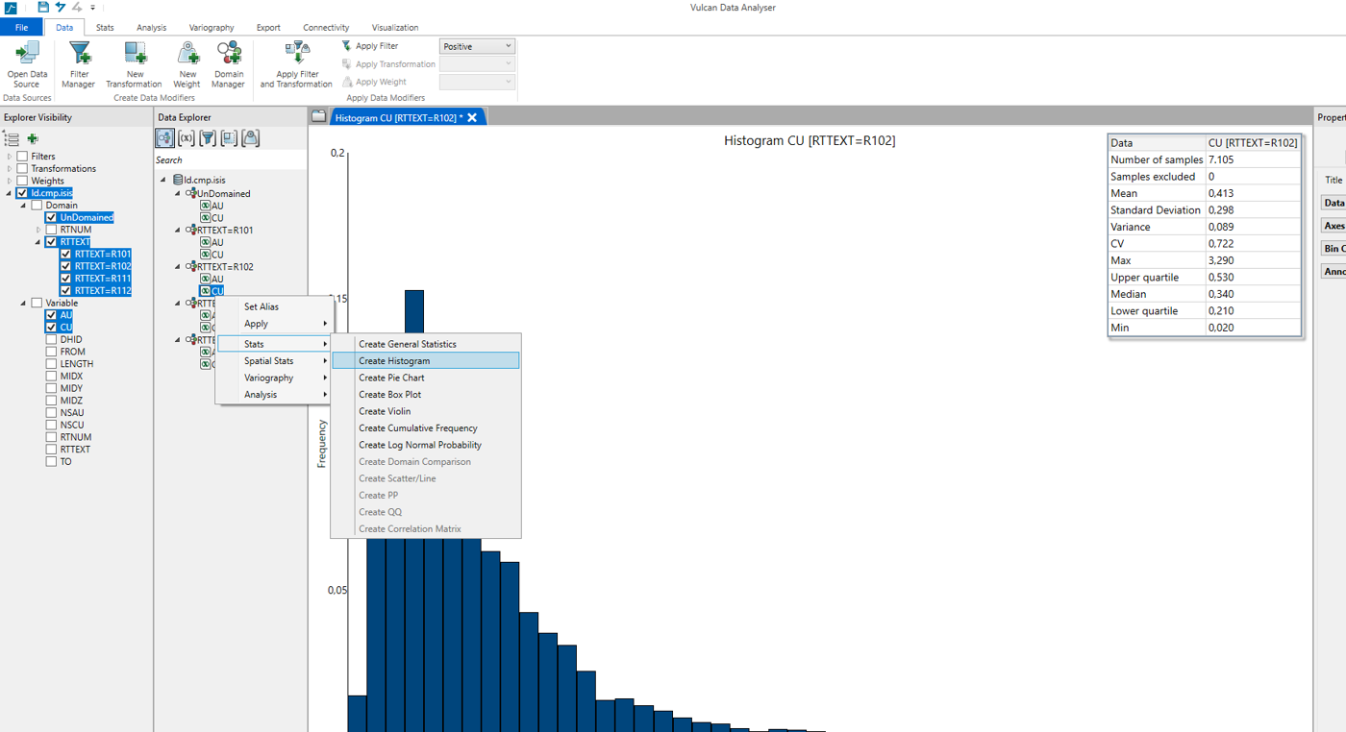Image resolution: width=1346 pixels, height=732 pixels.
Task: Click the Bin section button in Properties
Action: coord(1334,249)
